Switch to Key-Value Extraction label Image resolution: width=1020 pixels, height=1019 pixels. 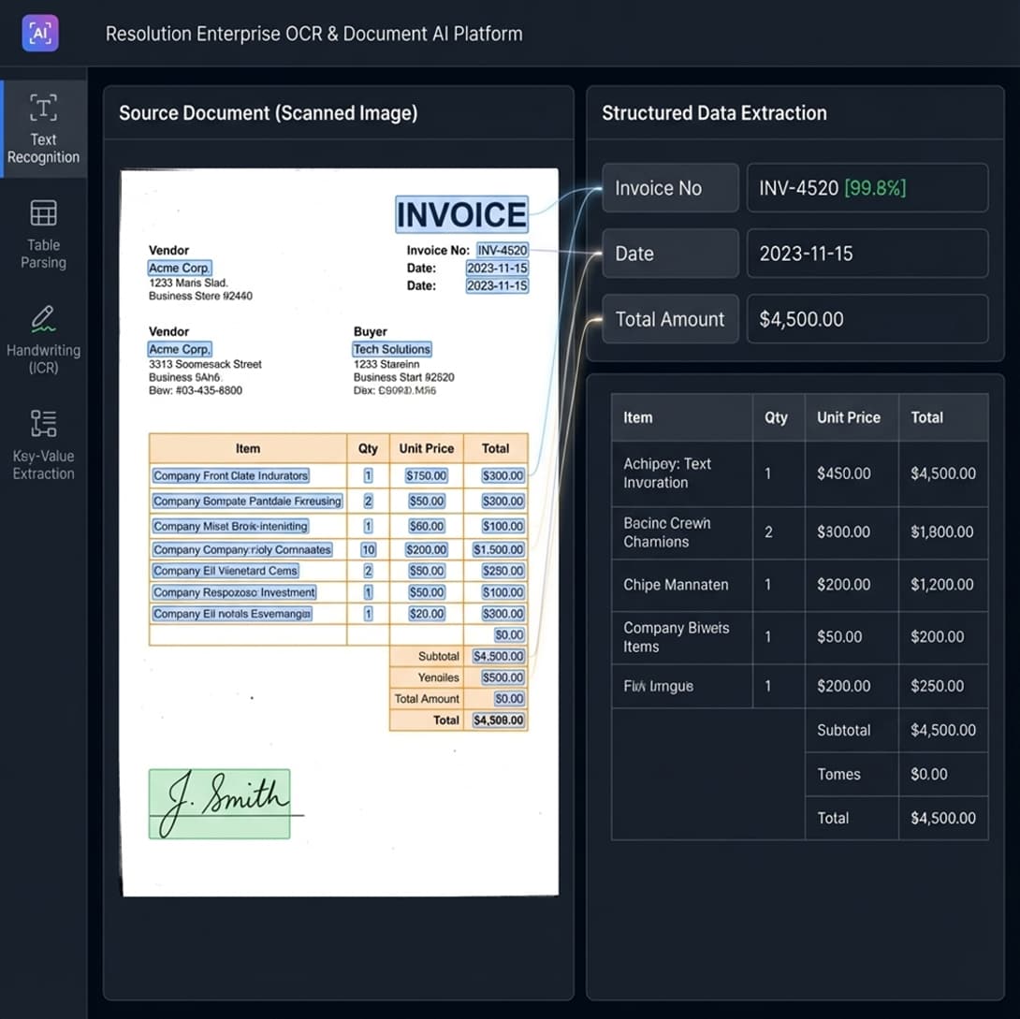[x=43, y=465]
